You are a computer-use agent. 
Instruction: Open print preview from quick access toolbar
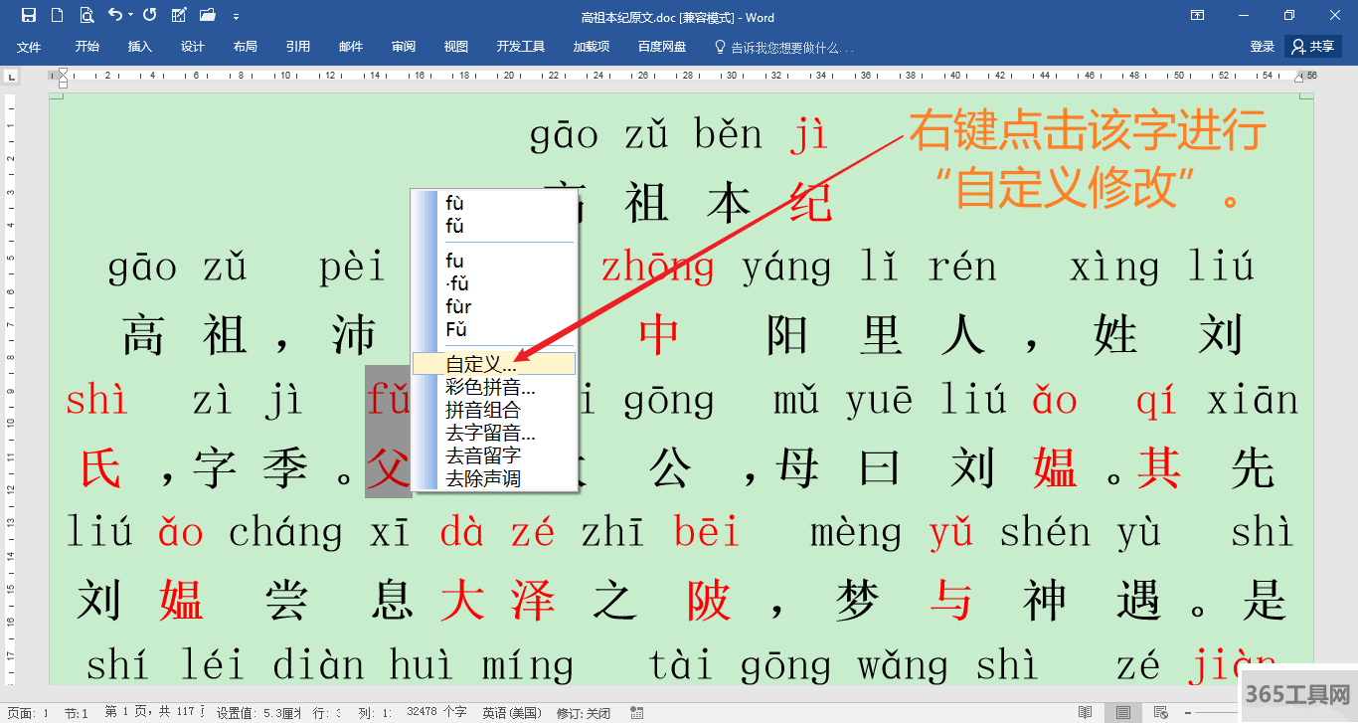tap(86, 15)
